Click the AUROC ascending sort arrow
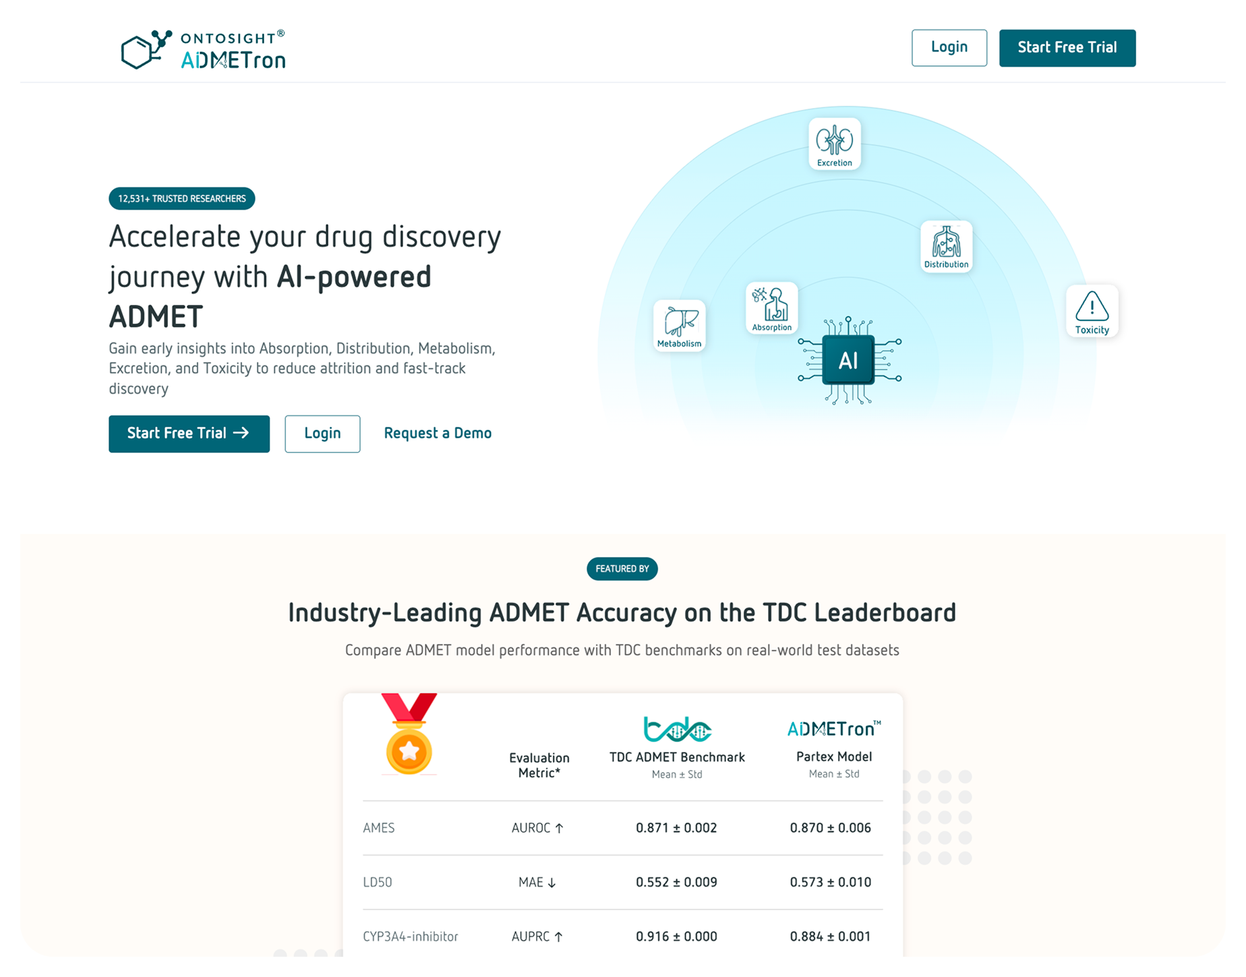The height and width of the screenshot is (977, 1246). (559, 828)
